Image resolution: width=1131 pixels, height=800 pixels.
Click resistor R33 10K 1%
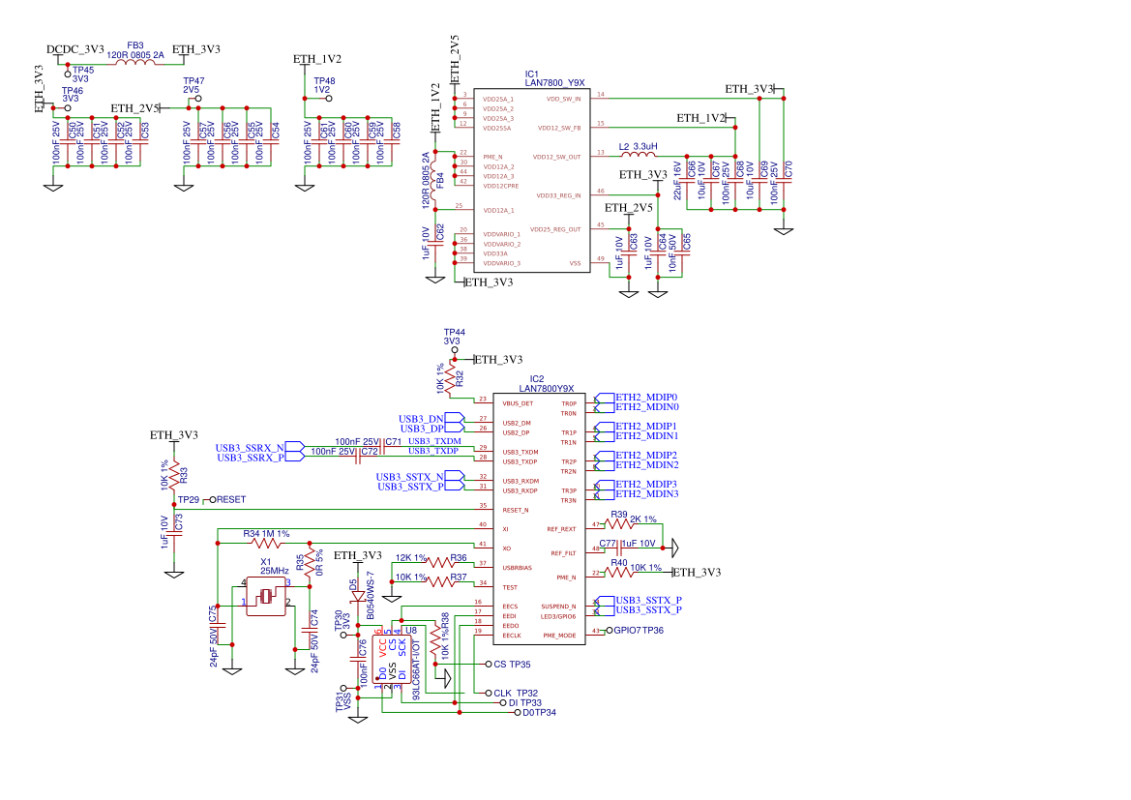(174, 474)
